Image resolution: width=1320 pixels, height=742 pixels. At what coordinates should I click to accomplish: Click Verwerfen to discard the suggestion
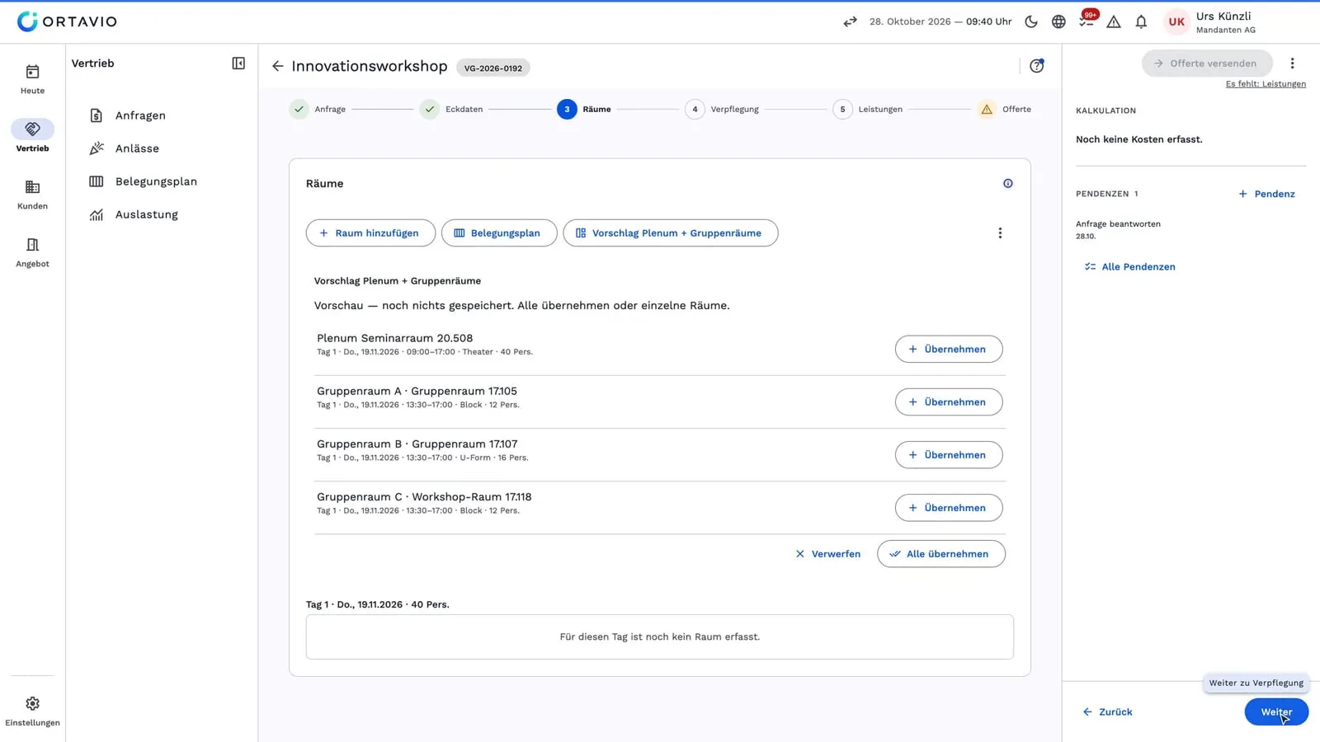(827, 554)
